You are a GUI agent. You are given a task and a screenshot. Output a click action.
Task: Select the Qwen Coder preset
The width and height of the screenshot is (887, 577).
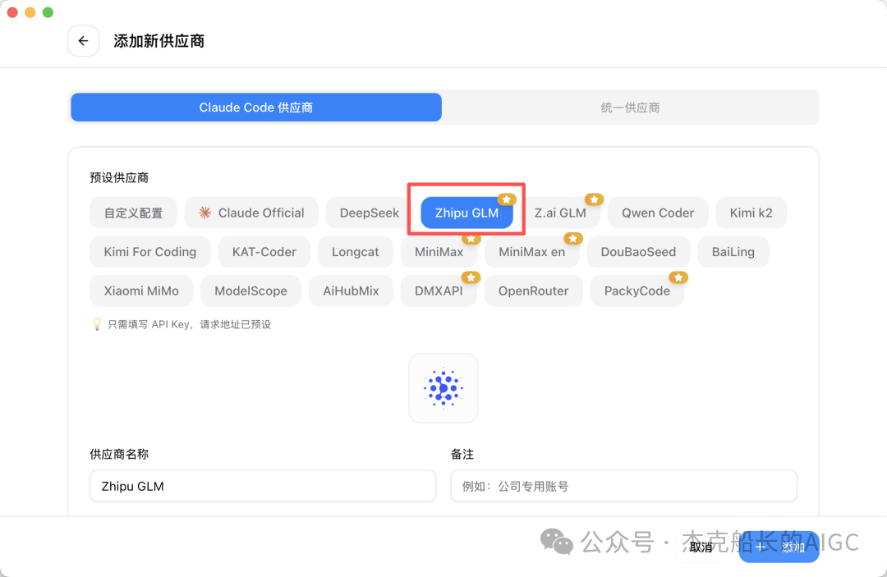click(x=658, y=213)
